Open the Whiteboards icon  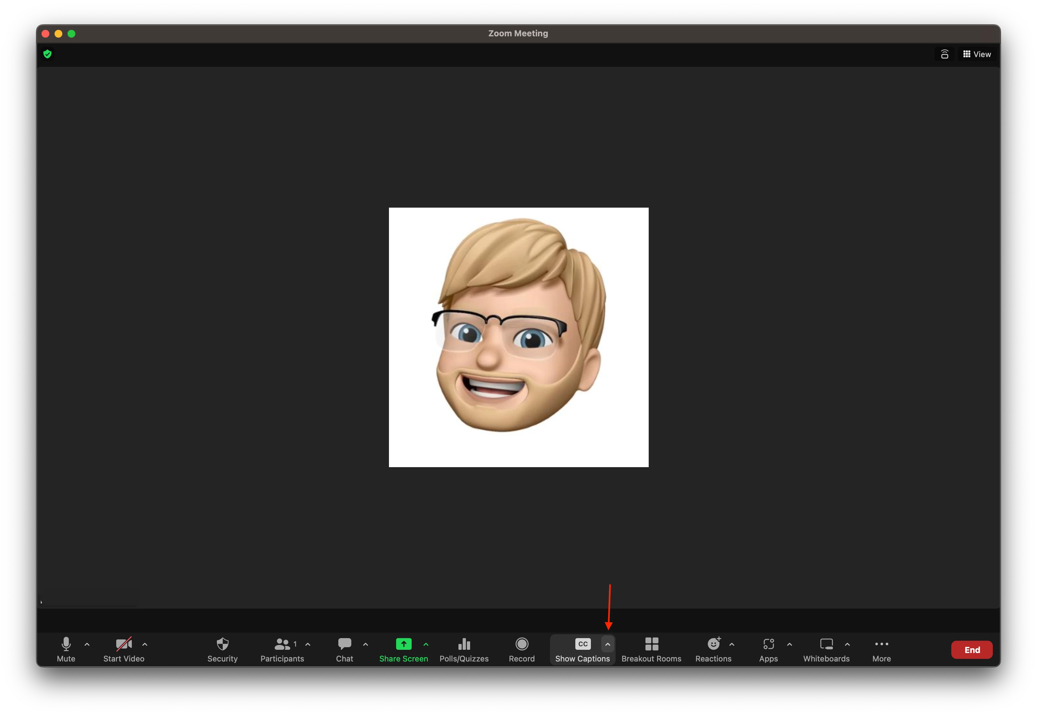pos(826,649)
